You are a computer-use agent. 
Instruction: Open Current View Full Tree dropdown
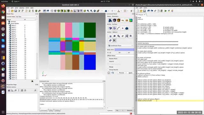[x=26, y=17]
